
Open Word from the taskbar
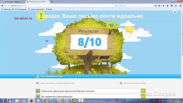pos(67,101)
